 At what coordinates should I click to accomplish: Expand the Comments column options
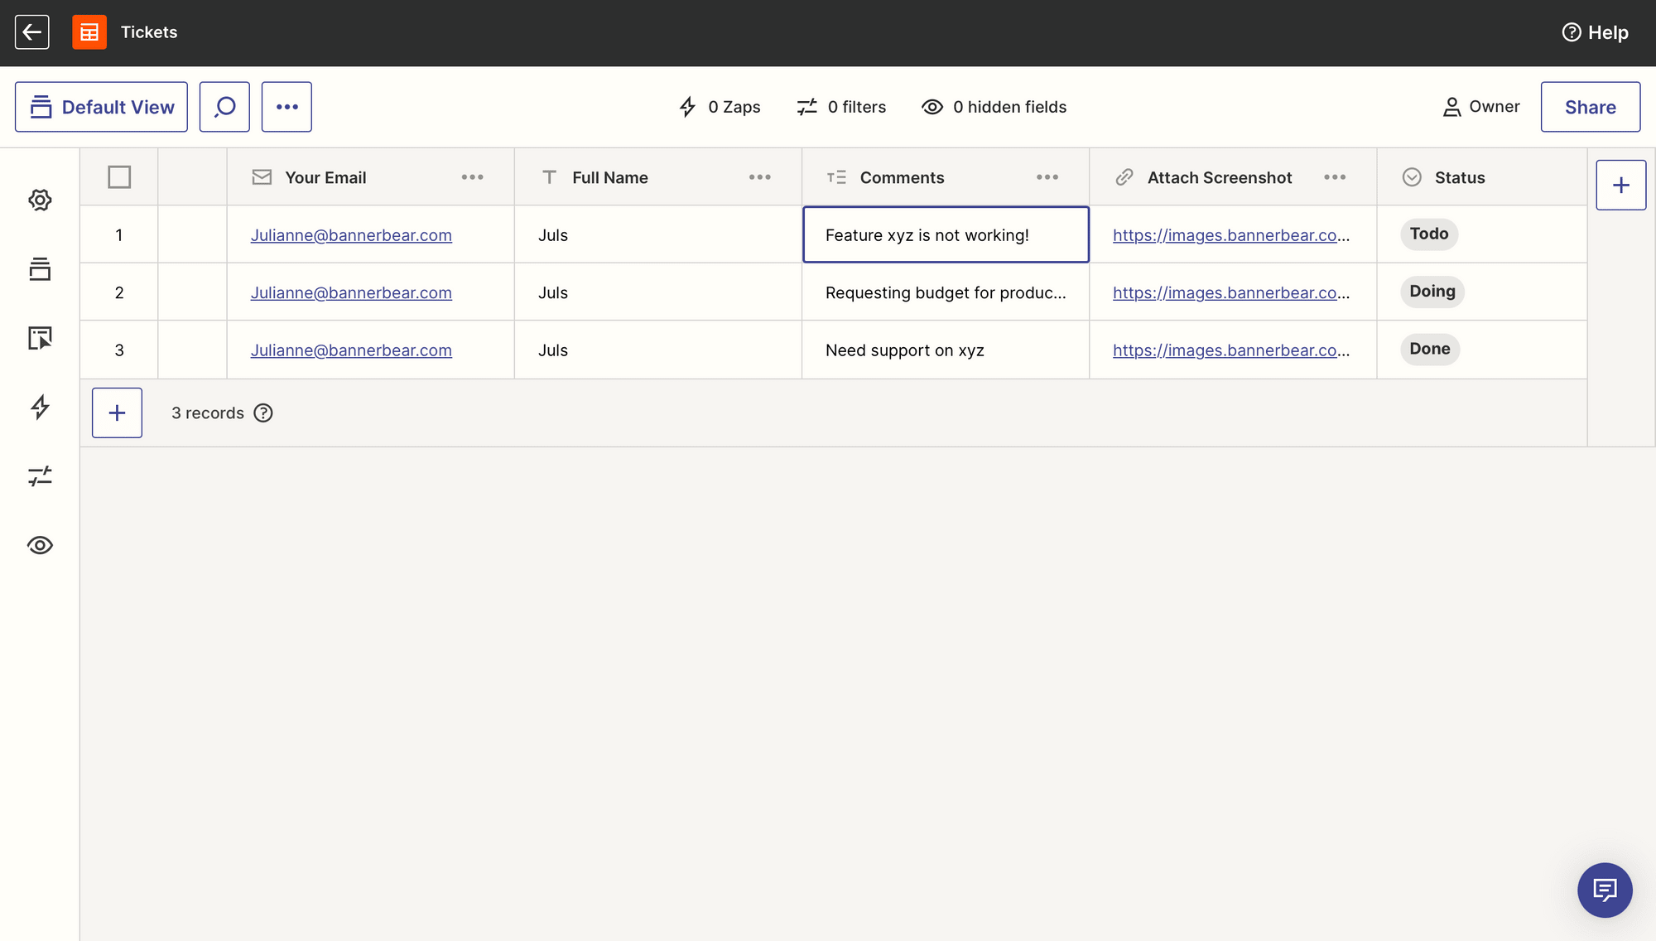[1047, 176]
